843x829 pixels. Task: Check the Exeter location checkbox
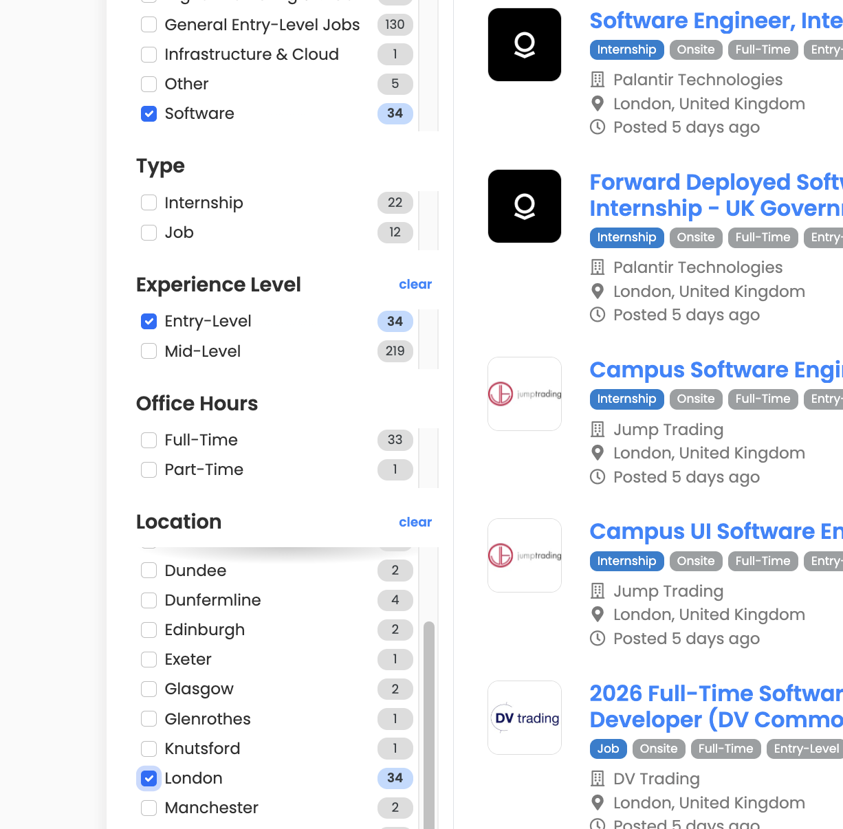(149, 659)
